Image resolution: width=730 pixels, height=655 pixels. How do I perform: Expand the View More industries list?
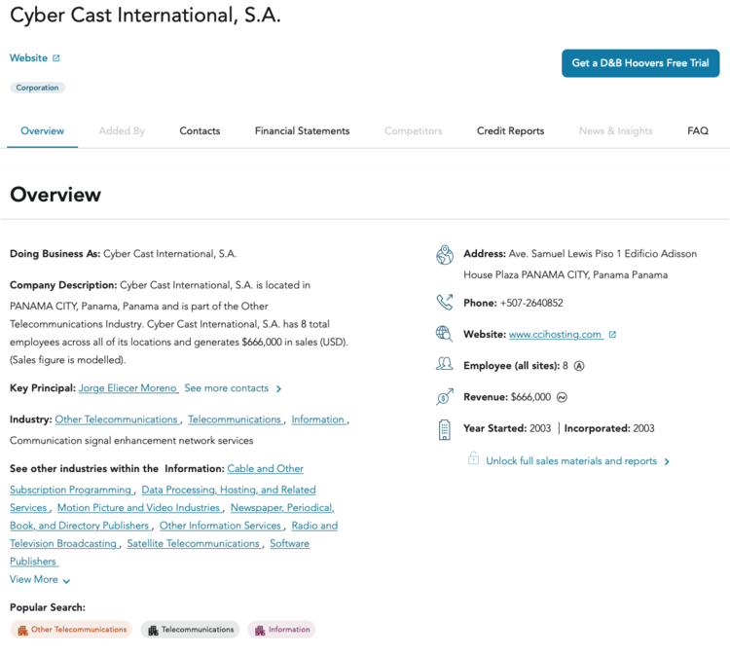(x=40, y=580)
